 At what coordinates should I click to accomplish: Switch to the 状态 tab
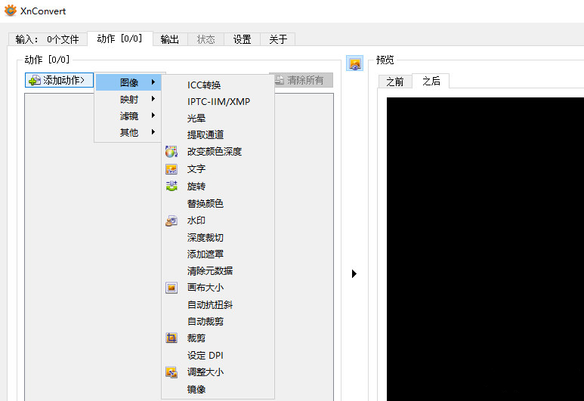pos(206,39)
